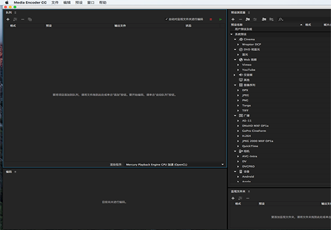This screenshot has width=331, height=230.
Task: Open the 编辑 menu
Action: click(x=67, y=3)
